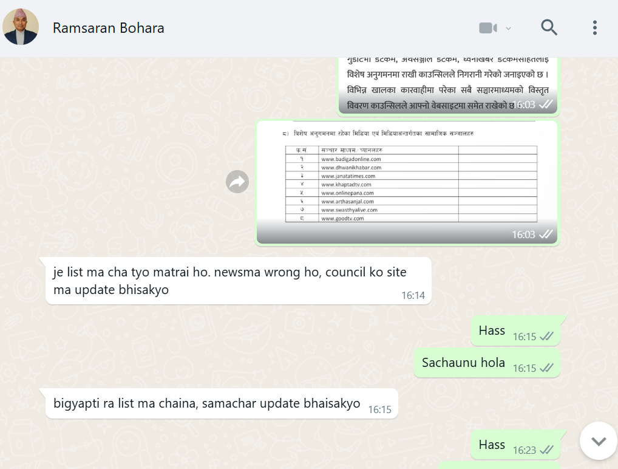618x469 pixels.
Task: Click the contact name Ramsaran Bohara
Action: coord(108,28)
